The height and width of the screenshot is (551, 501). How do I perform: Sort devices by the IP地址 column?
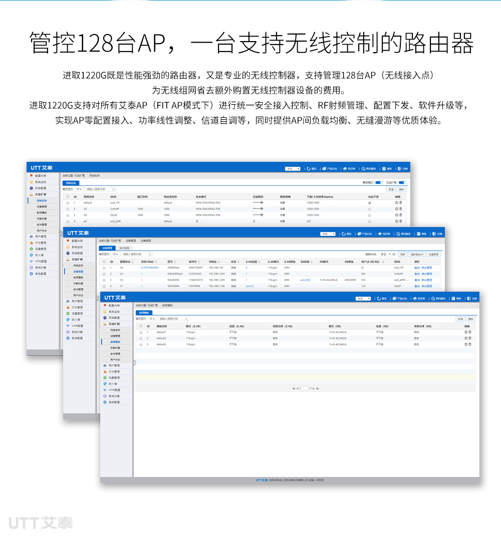214,262
